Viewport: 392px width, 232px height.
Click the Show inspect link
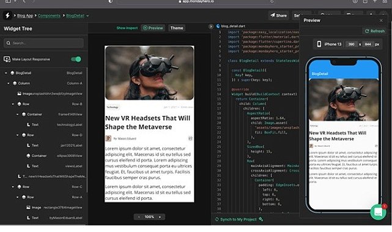(x=127, y=28)
